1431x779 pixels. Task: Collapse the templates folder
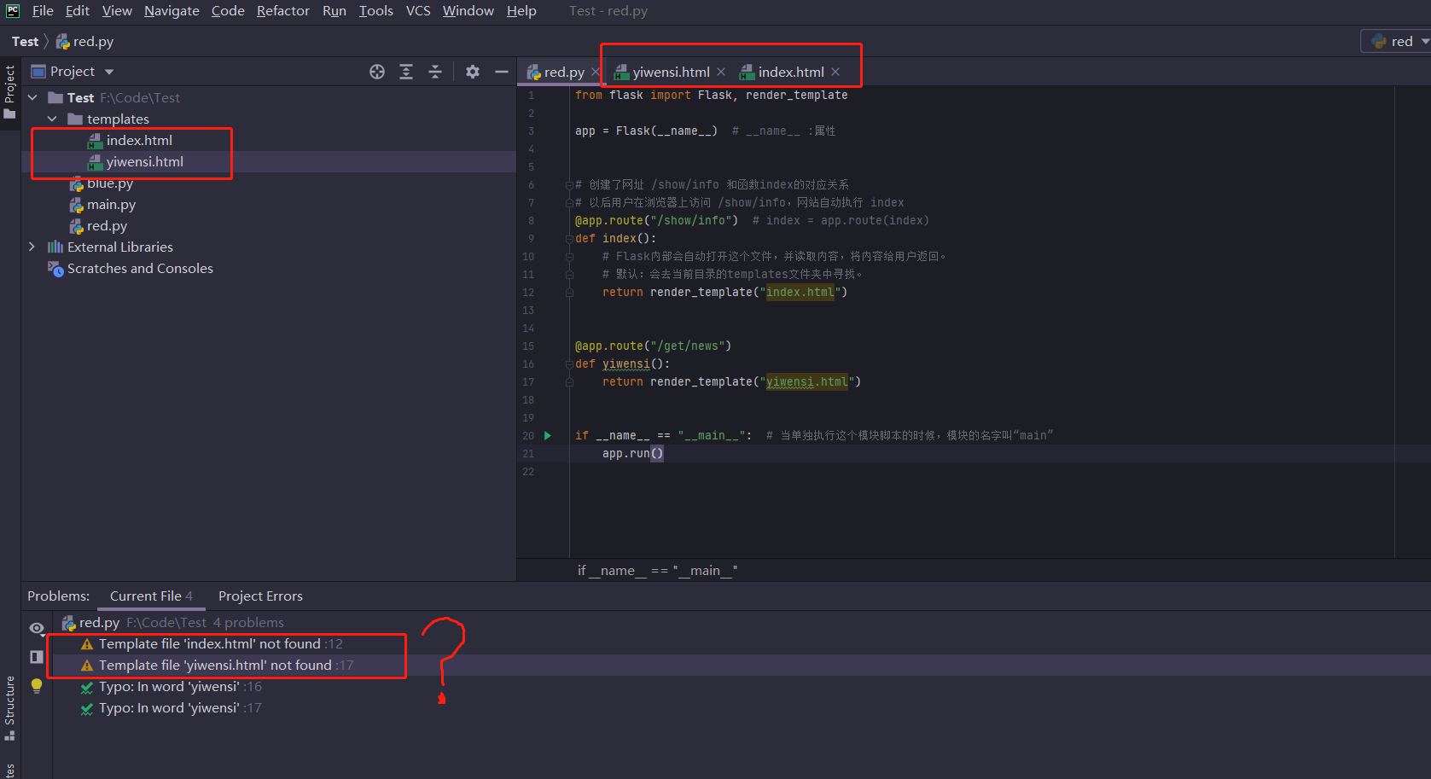[52, 119]
